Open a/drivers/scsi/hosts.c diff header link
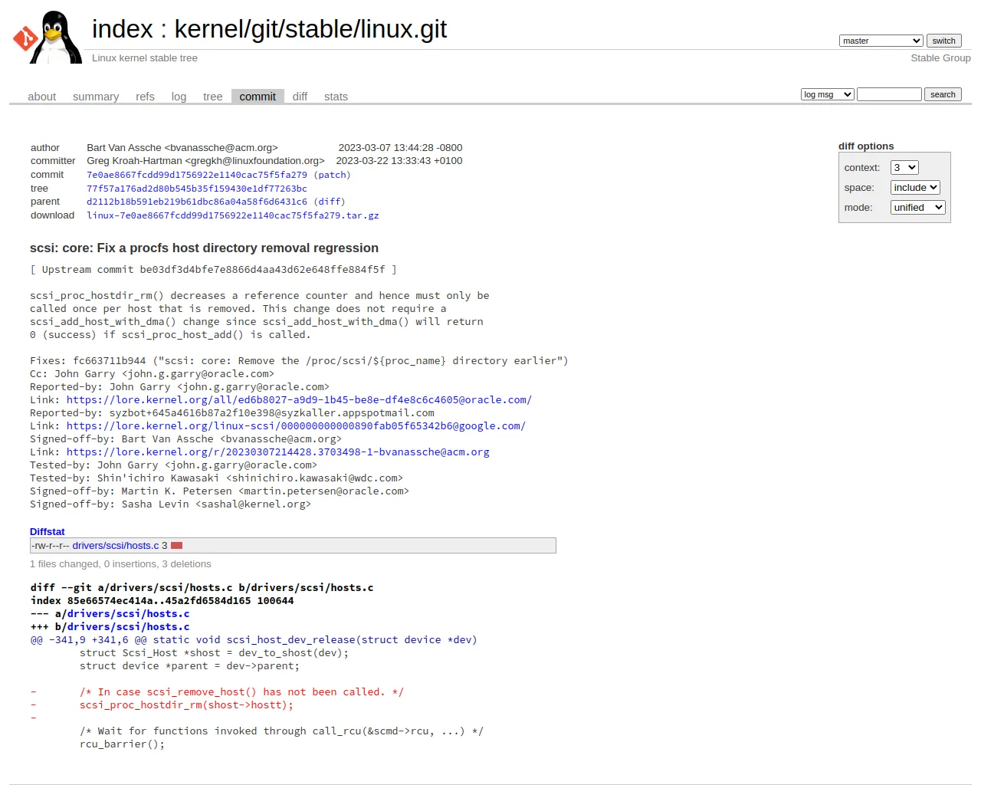This screenshot has width=981, height=785. 128,613
